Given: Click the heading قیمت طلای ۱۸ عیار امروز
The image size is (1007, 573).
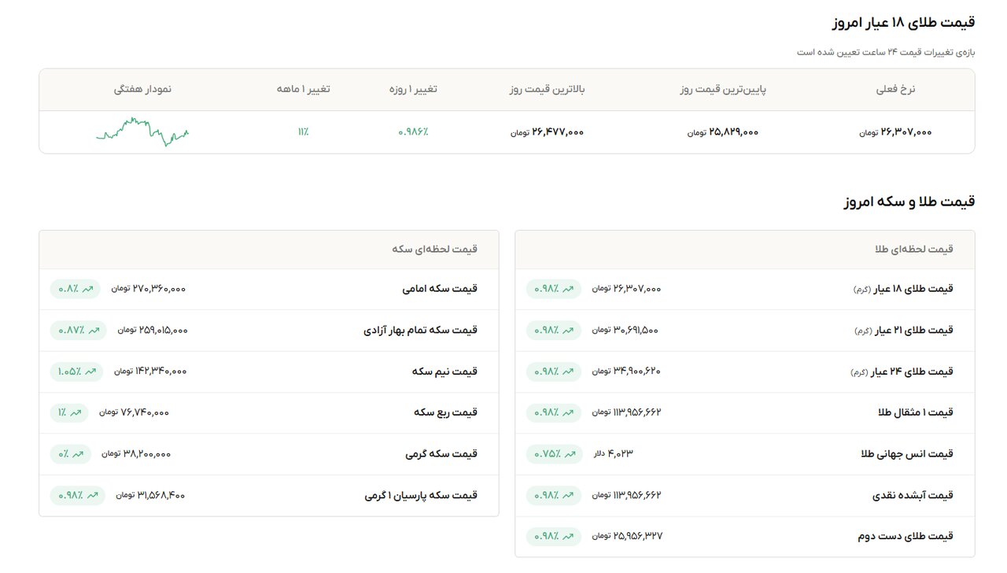Looking at the screenshot, I should coord(904,22).
